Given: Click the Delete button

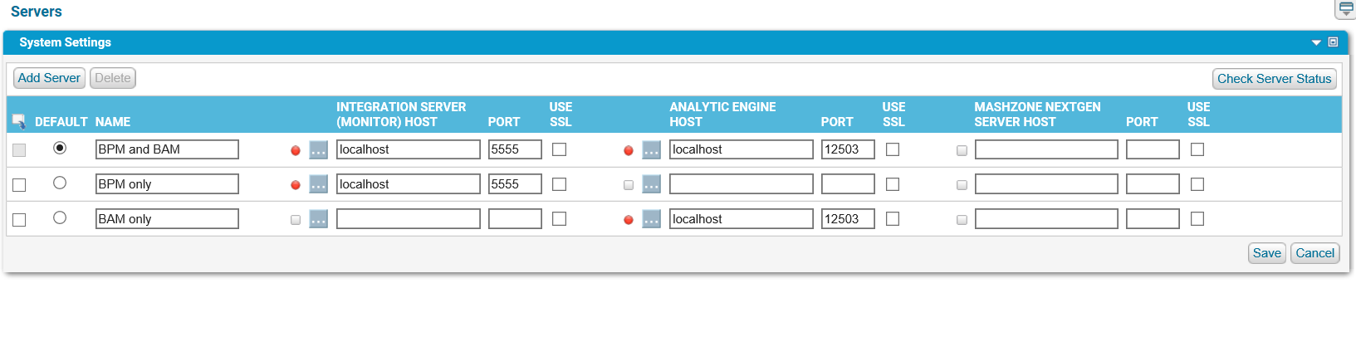Looking at the screenshot, I should (x=113, y=78).
